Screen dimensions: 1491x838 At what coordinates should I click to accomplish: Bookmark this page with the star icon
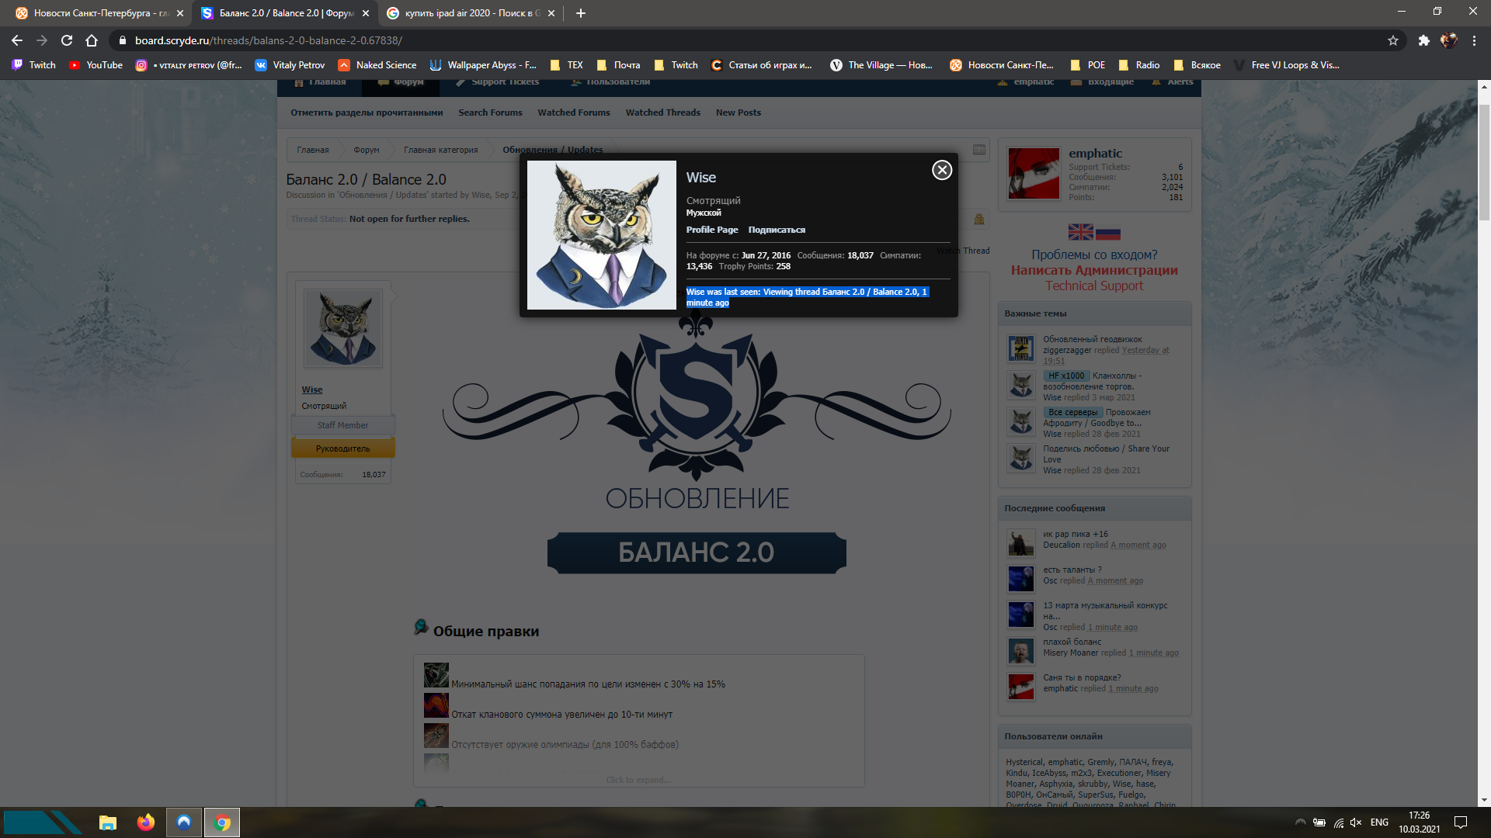[x=1393, y=40]
